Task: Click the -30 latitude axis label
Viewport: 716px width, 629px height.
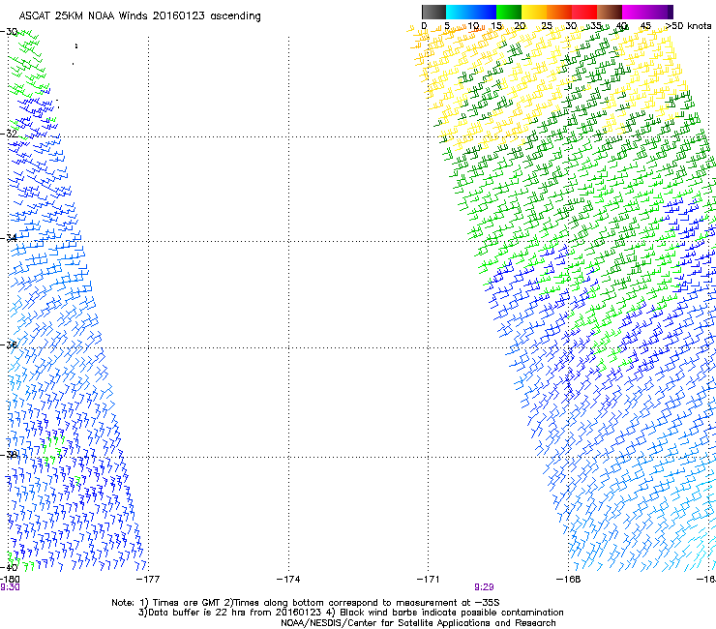Action: [9, 32]
